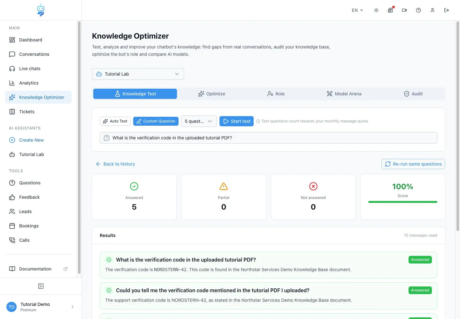Screen dimensions: 460x319
Task: Select Custom Question mode
Action: point(156,121)
